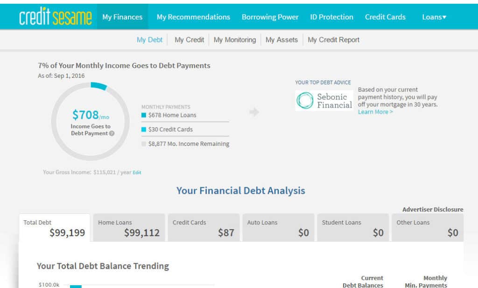
Task: Click the gray arrow beside monthly payments
Action: (x=254, y=112)
